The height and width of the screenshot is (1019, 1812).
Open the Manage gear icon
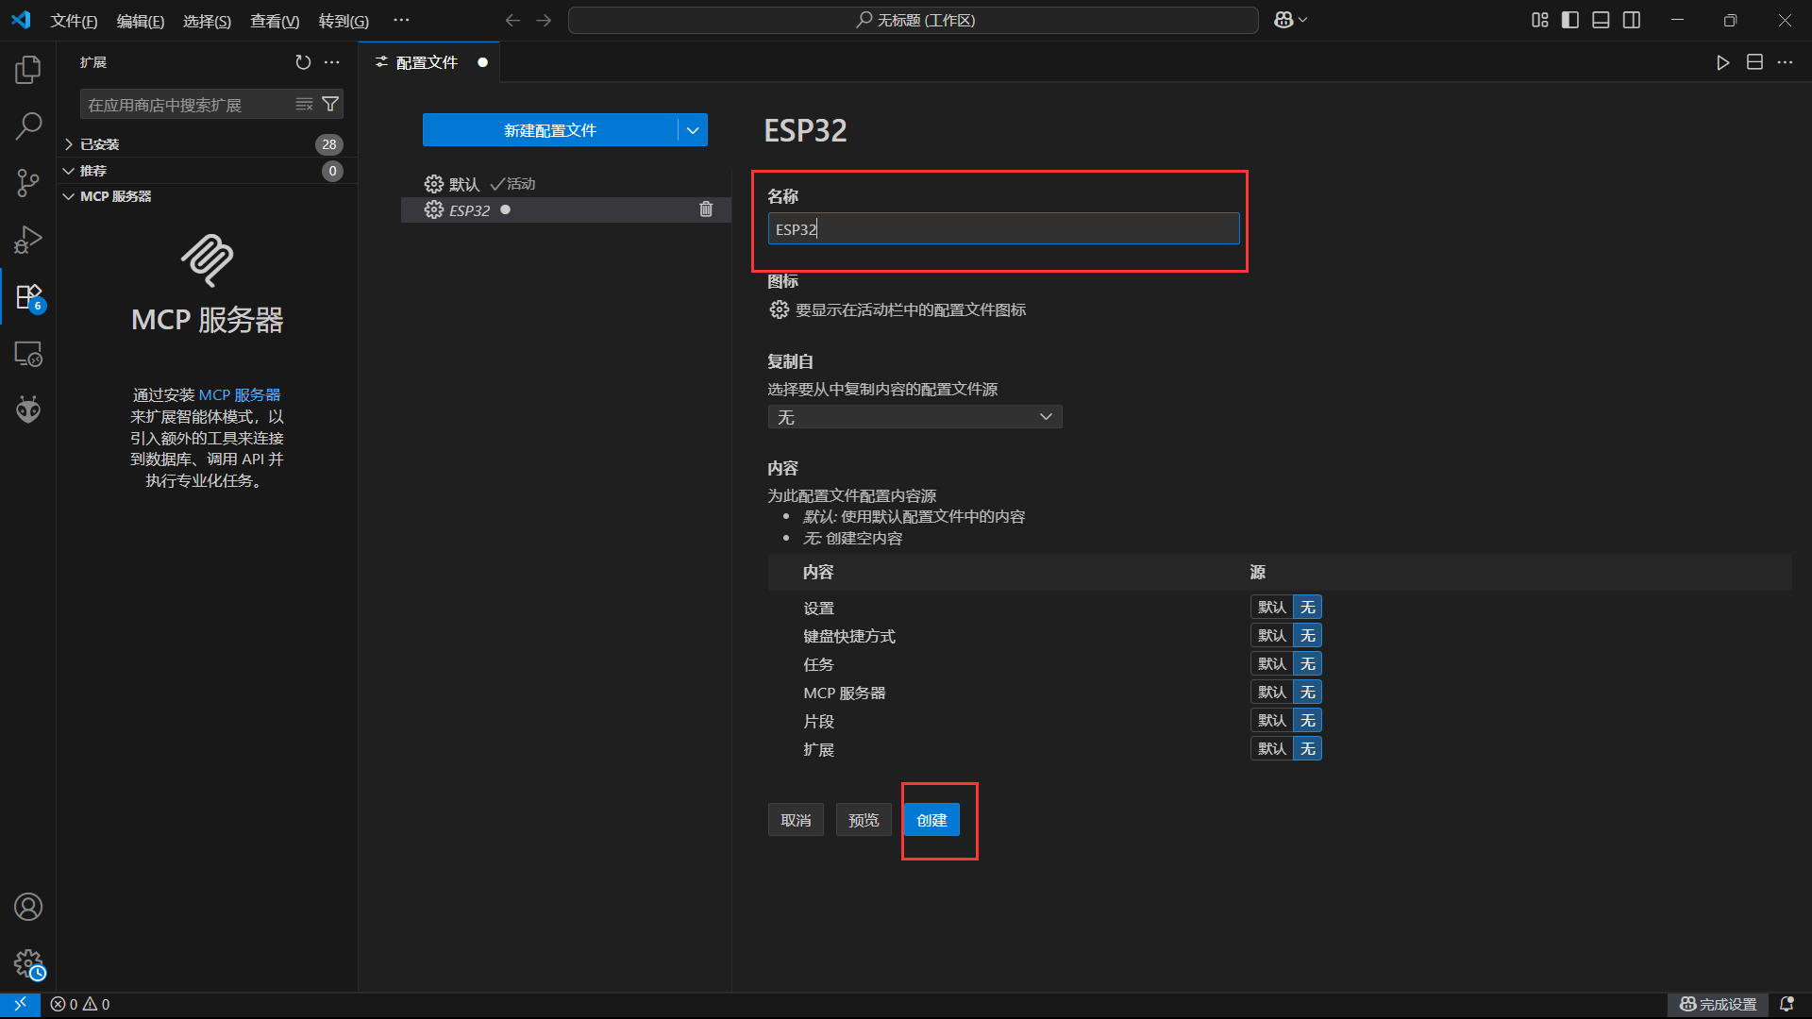28,963
